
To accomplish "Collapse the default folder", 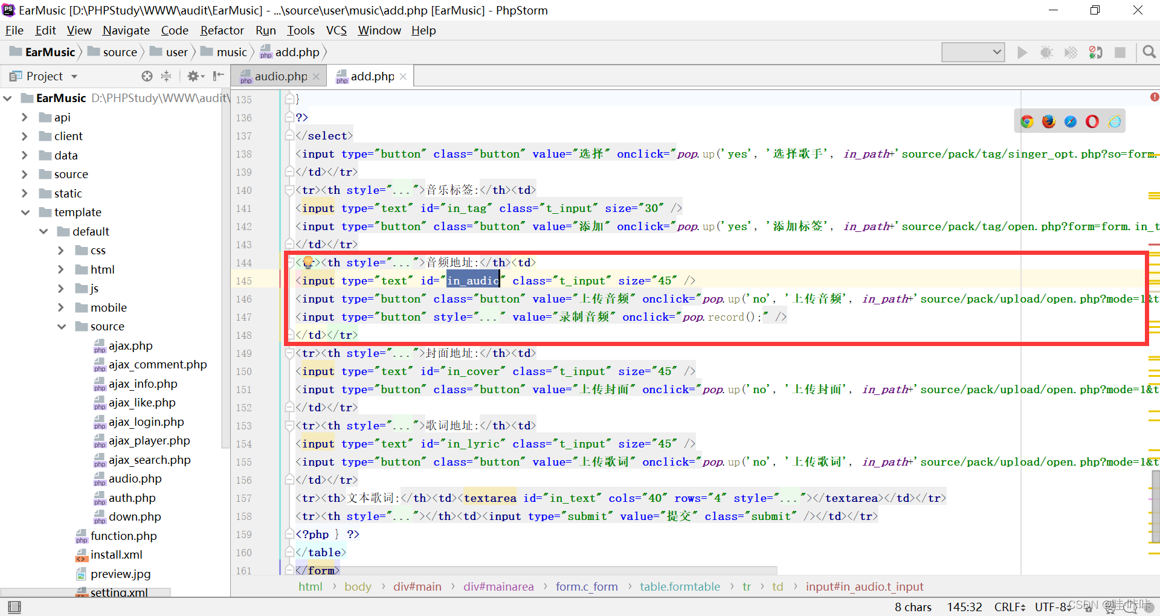I will coord(43,231).
